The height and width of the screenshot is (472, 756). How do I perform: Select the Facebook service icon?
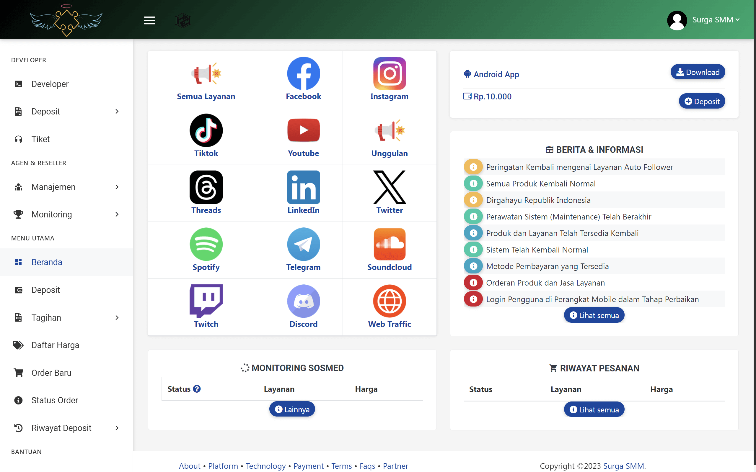[303, 74]
